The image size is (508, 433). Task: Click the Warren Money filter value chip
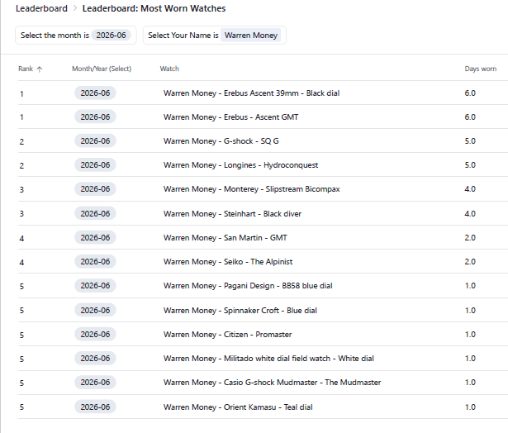pyautogui.click(x=251, y=35)
